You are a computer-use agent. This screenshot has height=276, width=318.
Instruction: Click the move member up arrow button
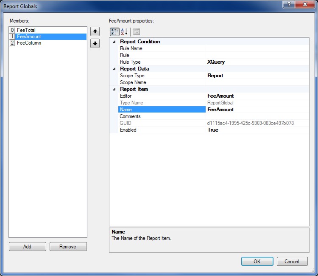[x=95, y=31]
